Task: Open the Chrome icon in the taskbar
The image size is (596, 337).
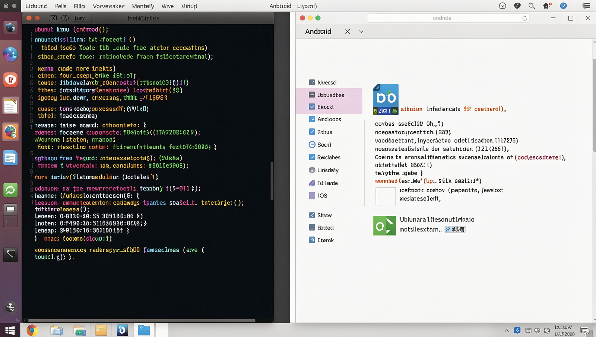Action: click(32, 330)
